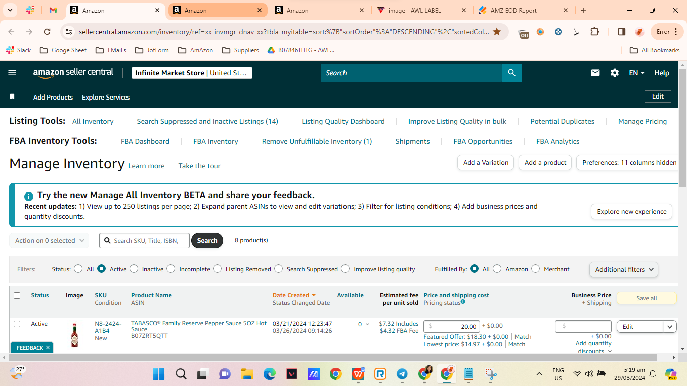This screenshot has width=687, height=386.
Task: Open the Windows Start menu
Action: (159, 374)
